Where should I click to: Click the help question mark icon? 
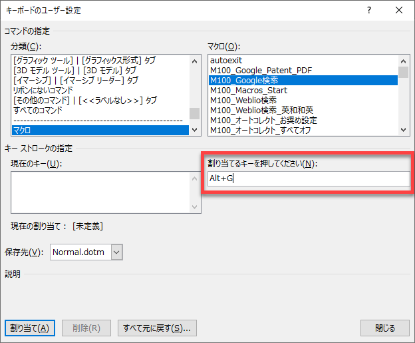coord(369,11)
